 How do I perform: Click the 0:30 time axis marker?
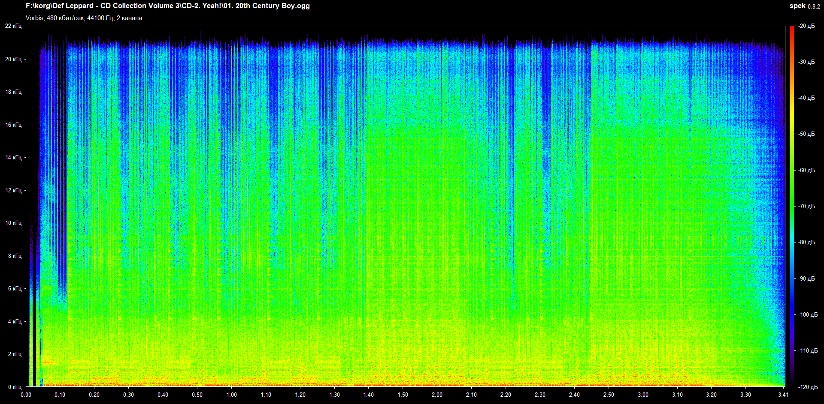coord(128,395)
